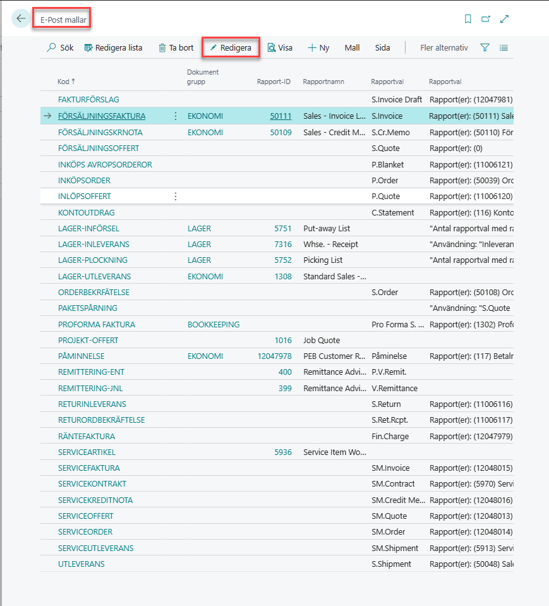Screen dimensions: 549x606
Task: Open RETURORDBEKRÄFTELSE template
Action: pyautogui.click(x=102, y=420)
